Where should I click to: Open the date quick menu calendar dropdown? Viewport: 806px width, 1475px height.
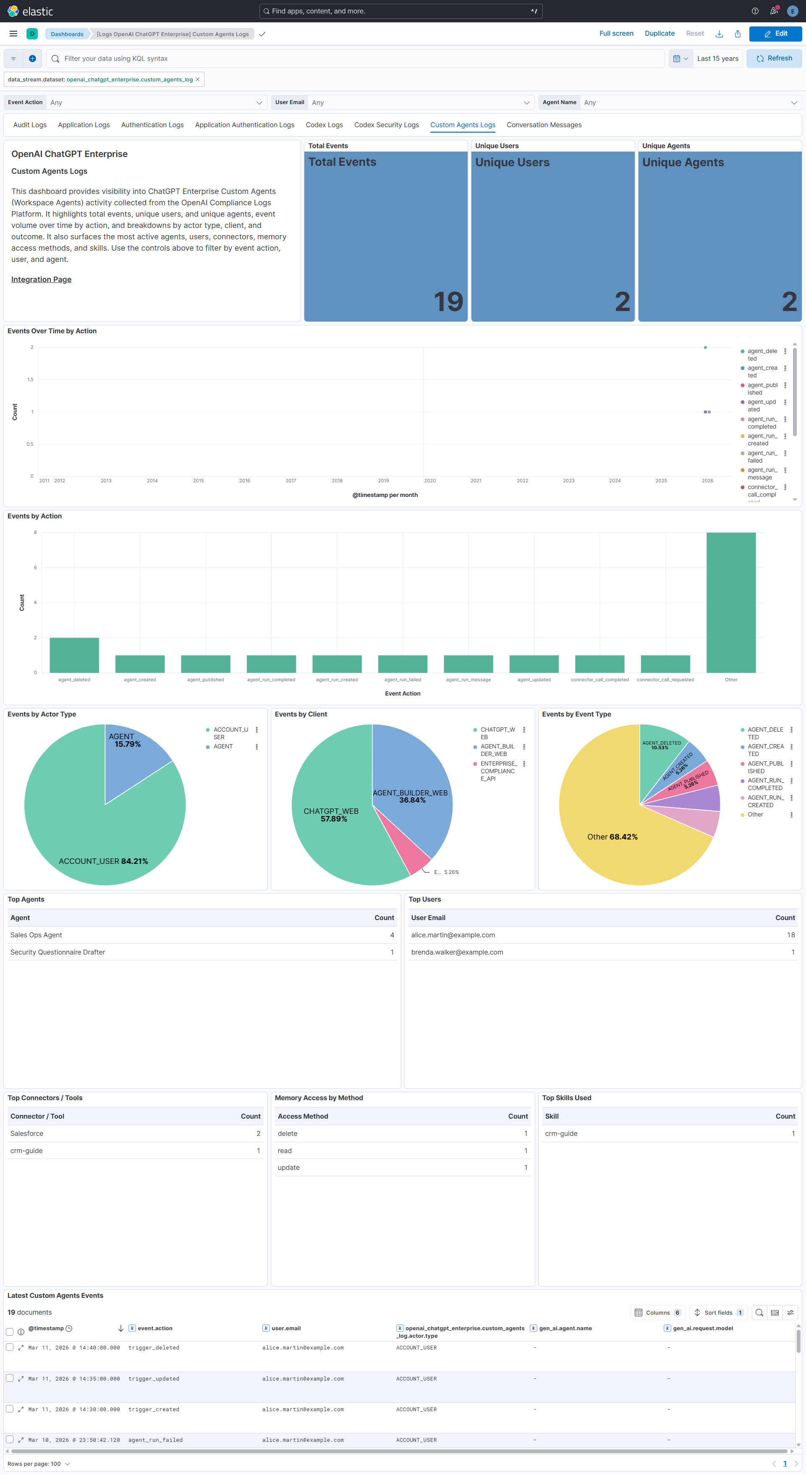pyautogui.click(x=680, y=58)
